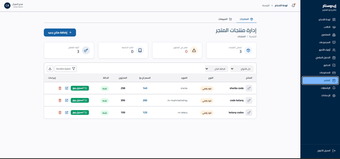Image resolution: width=340 pixels, height=159 pixels.
Task: Open الجدول الدراسي in the sidebar
Action: click(x=320, y=58)
